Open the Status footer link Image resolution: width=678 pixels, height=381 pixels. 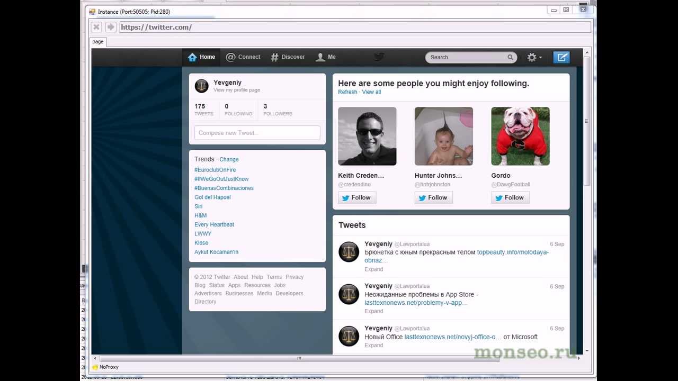217,285
